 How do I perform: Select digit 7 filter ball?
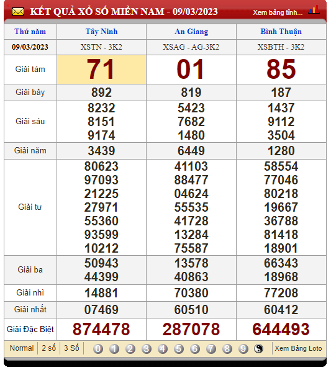pyautogui.click(x=211, y=349)
